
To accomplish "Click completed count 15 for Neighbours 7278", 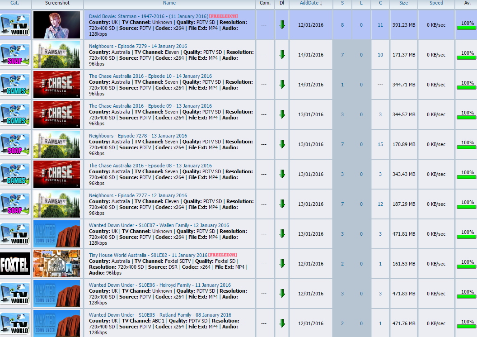I will point(380,144).
